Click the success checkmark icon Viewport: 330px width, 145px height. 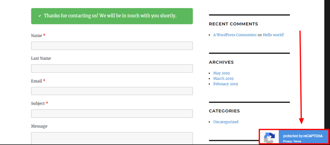(40, 16)
